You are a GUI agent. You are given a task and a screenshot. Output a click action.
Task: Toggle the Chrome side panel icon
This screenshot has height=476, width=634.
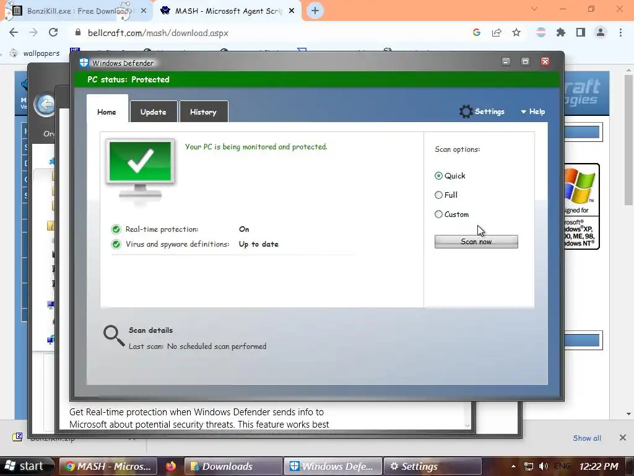point(581,32)
